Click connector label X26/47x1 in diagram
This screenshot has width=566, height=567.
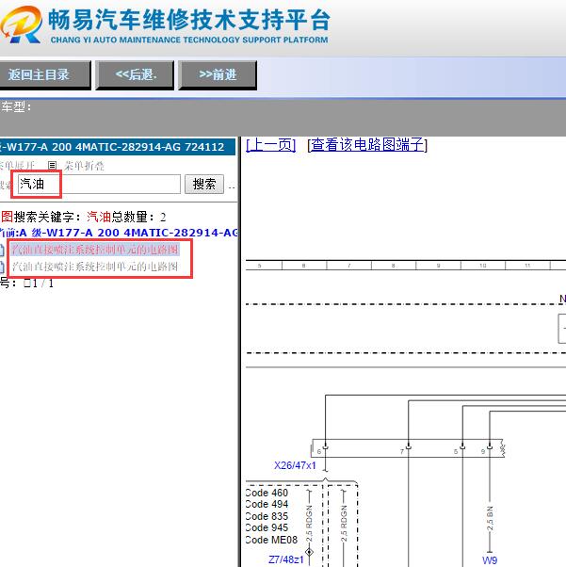295,465
